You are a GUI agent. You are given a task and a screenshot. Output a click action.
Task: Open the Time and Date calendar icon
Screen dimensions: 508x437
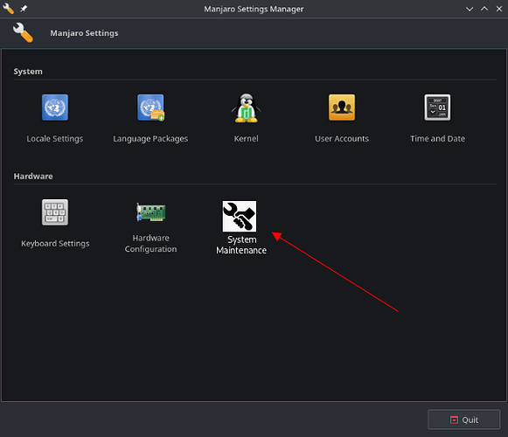point(437,108)
